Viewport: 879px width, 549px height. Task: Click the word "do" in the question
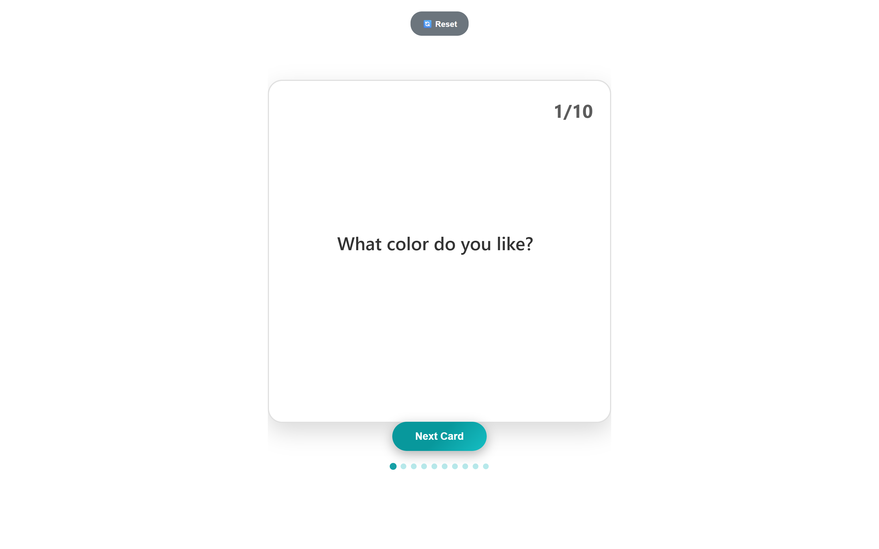445,244
